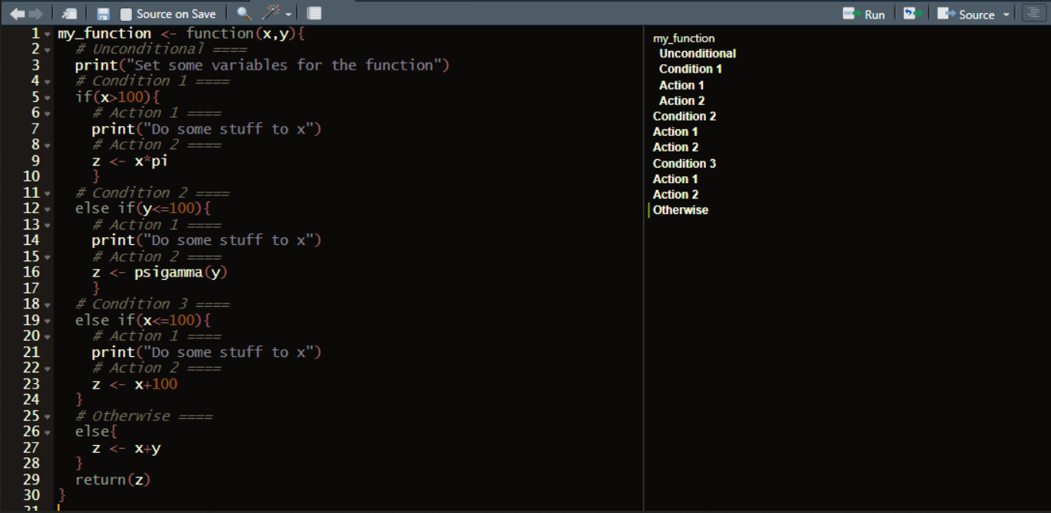This screenshot has width=1051, height=513.
Task: Jump to Otherwise section via outline
Action: (x=681, y=209)
